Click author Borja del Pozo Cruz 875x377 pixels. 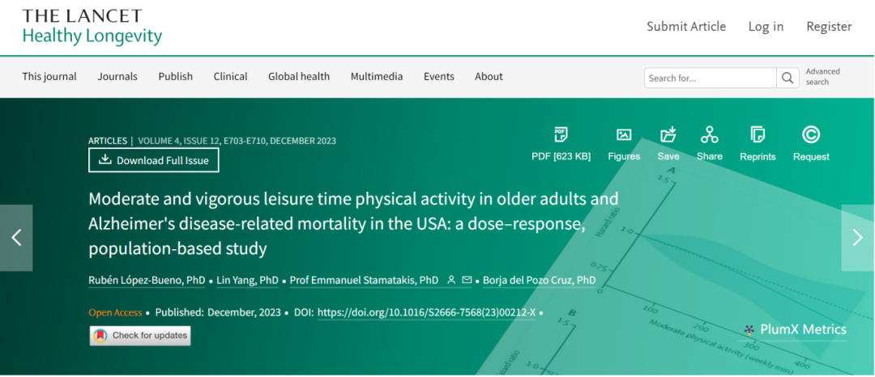click(x=539, y=280)
